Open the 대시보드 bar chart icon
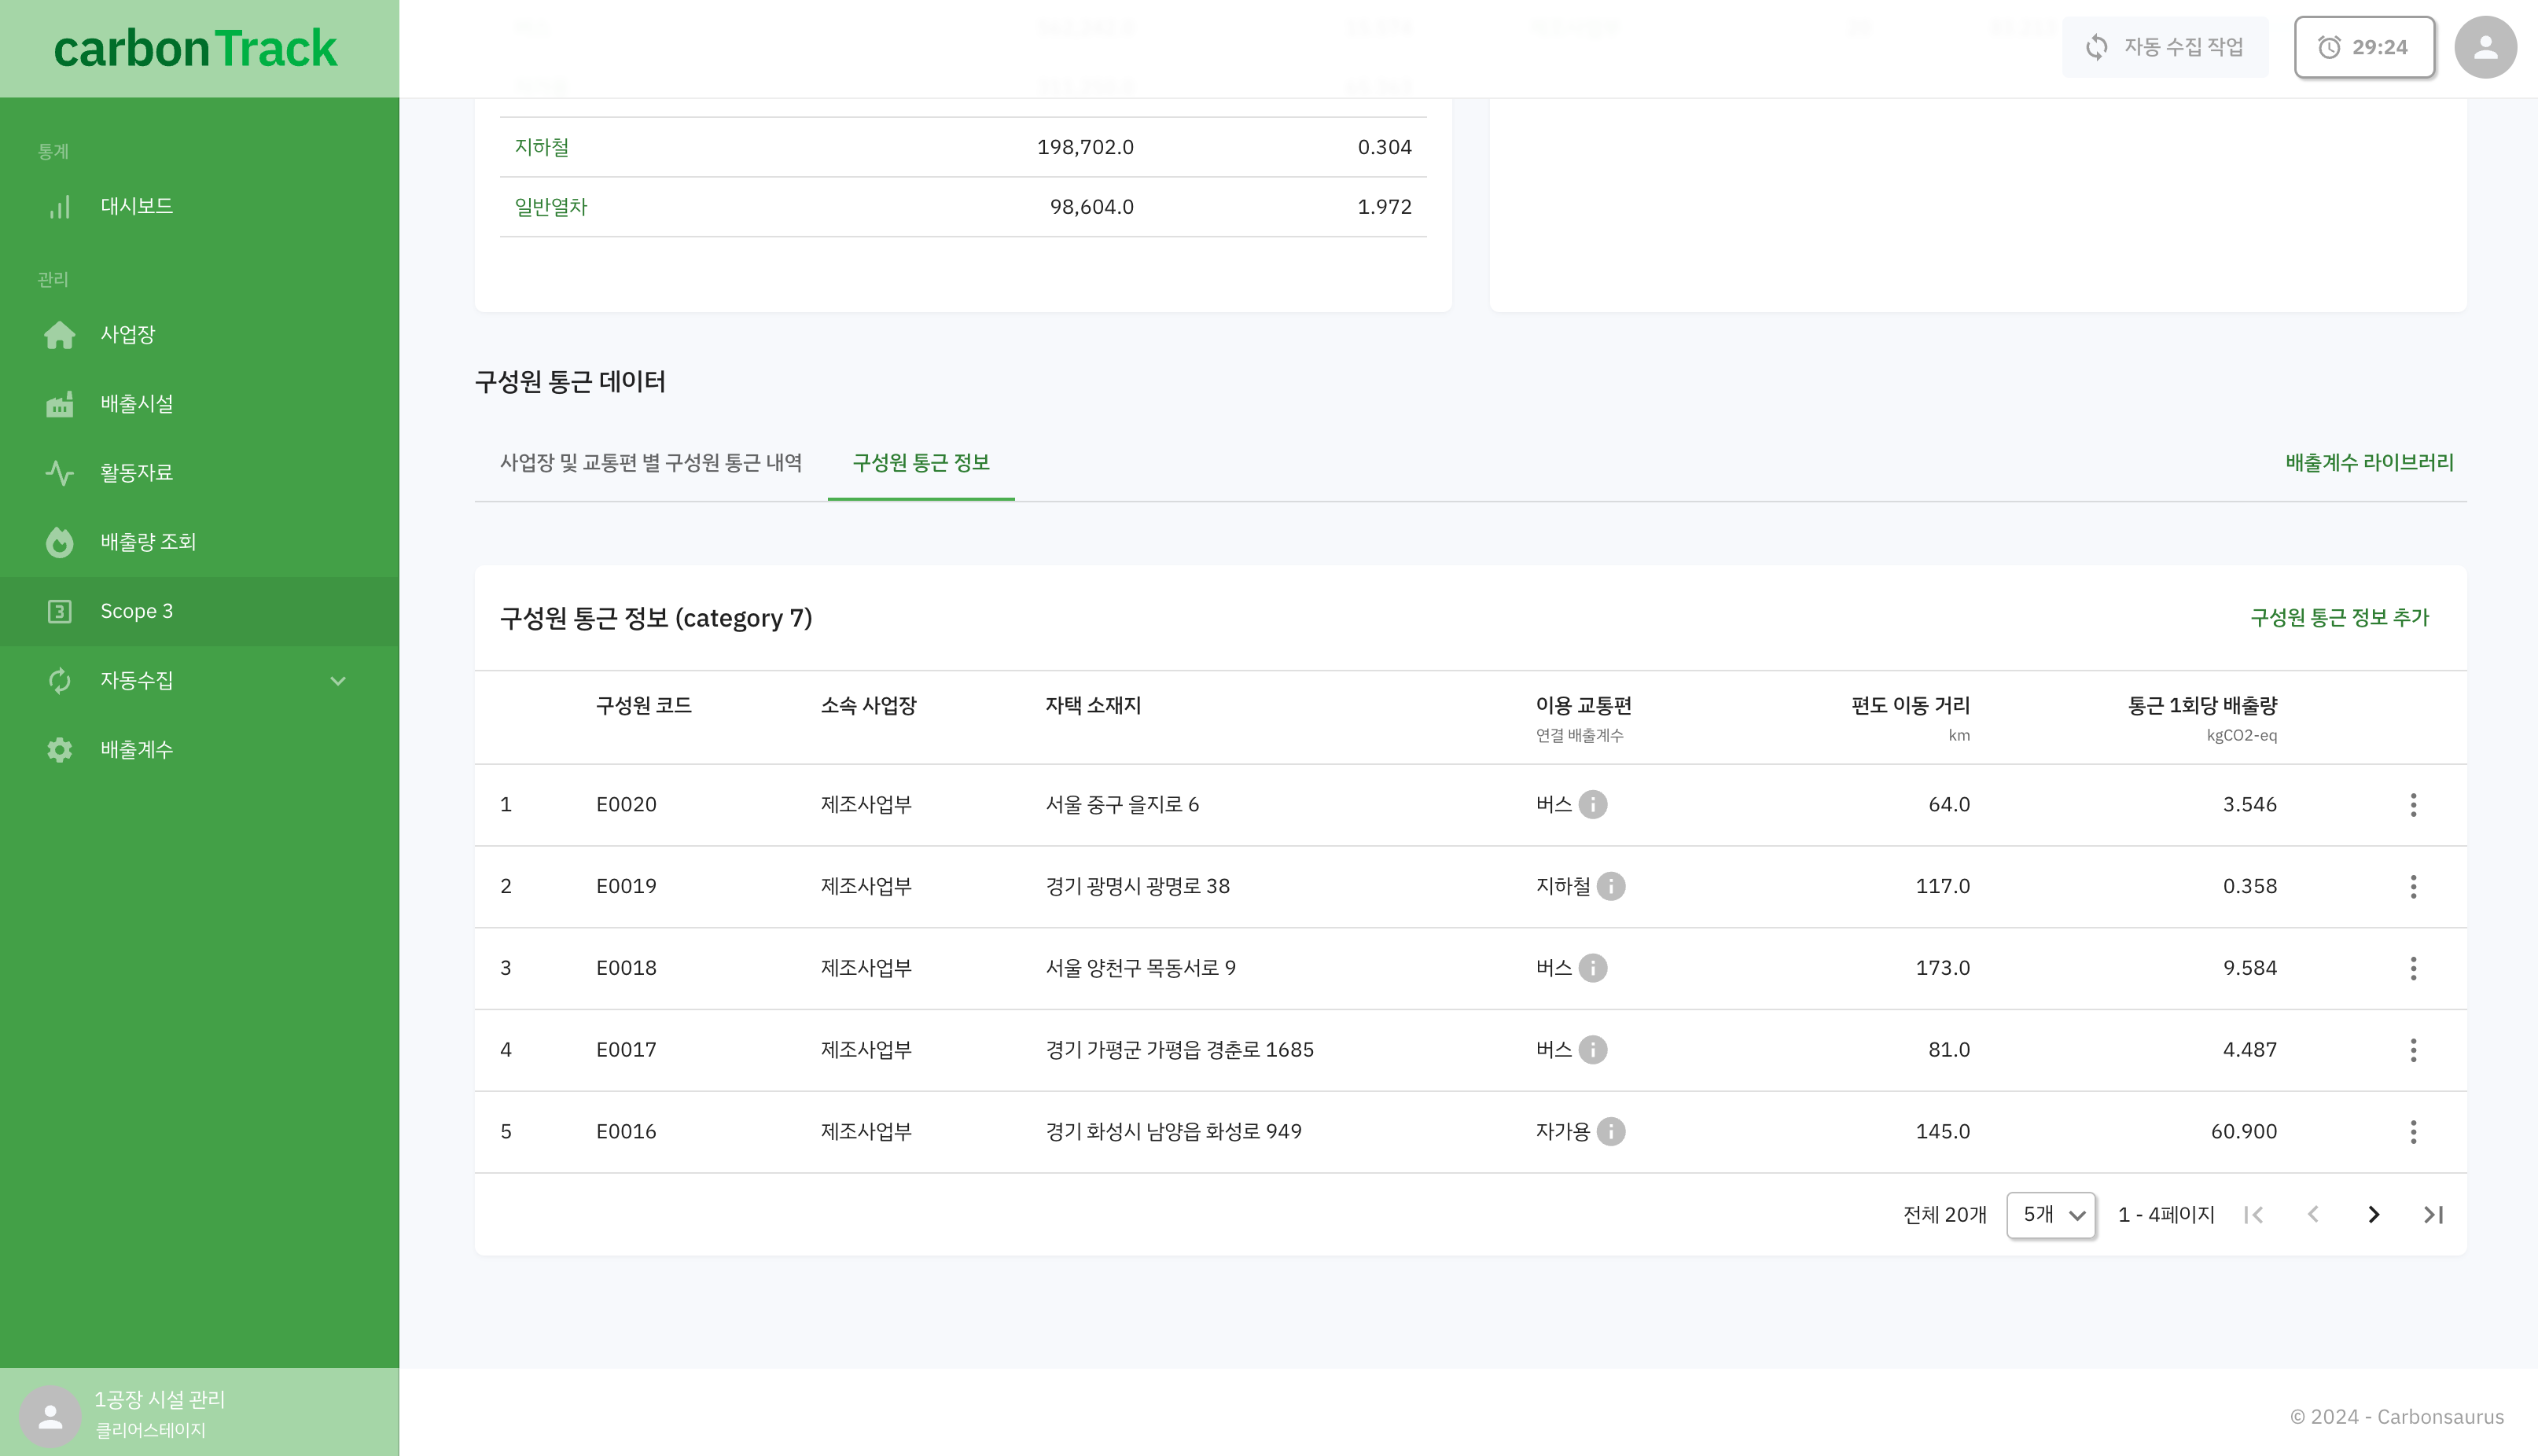This screenshot has height=1456, width=2538. tap(60, 206)
